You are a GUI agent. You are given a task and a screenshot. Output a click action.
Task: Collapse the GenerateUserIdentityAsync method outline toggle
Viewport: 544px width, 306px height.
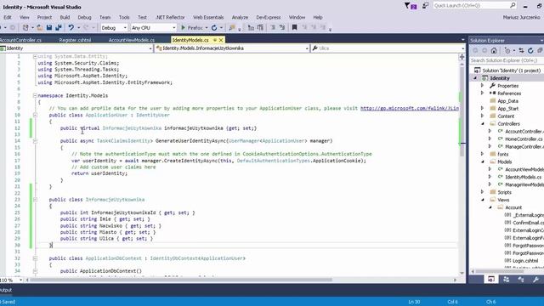35,141
